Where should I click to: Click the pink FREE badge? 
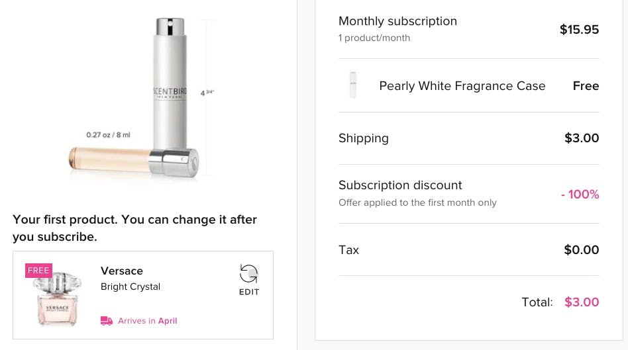(x=38, y=271)
